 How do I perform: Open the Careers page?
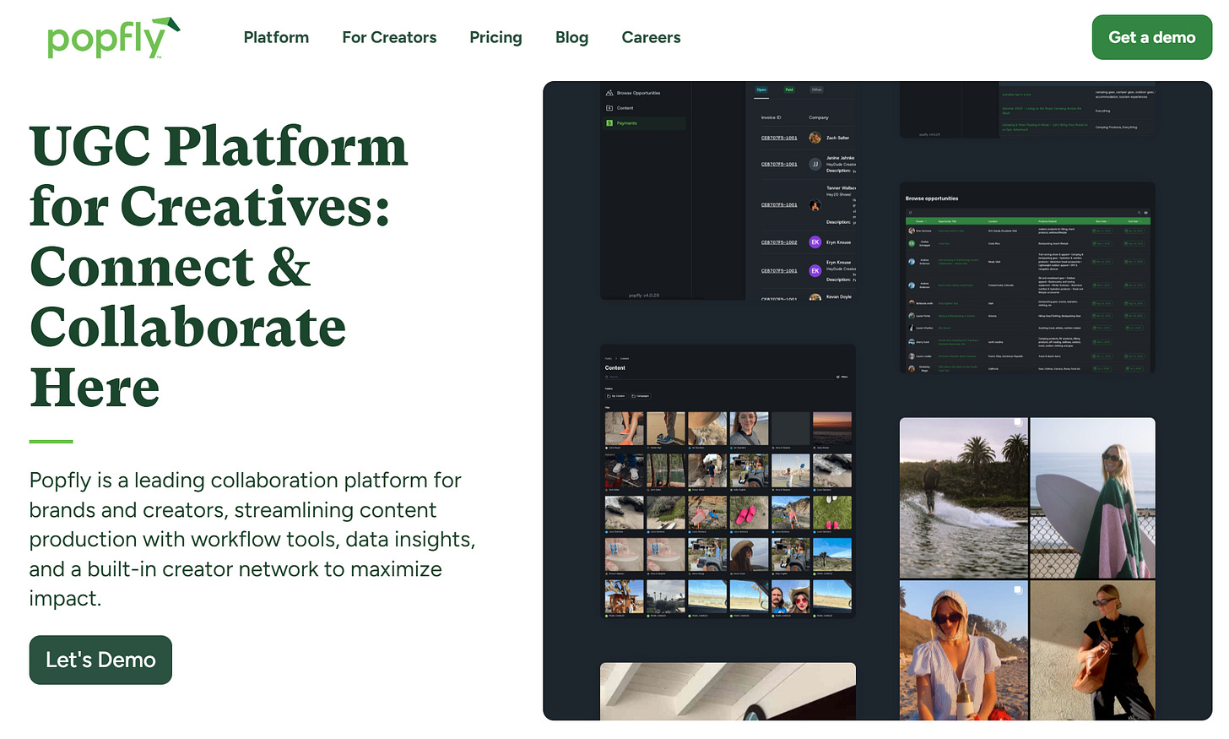coord(651,37)
